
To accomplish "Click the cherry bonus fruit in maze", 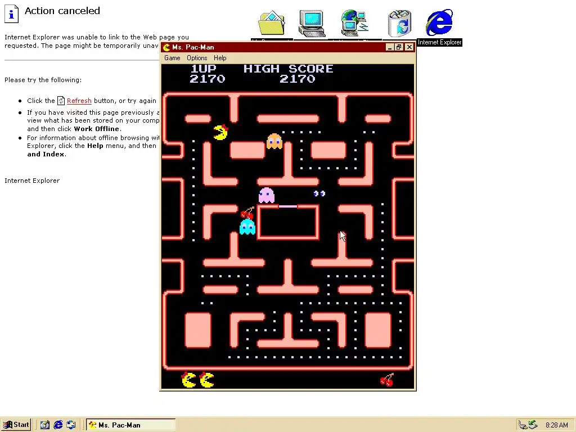I will click(247, 213).
